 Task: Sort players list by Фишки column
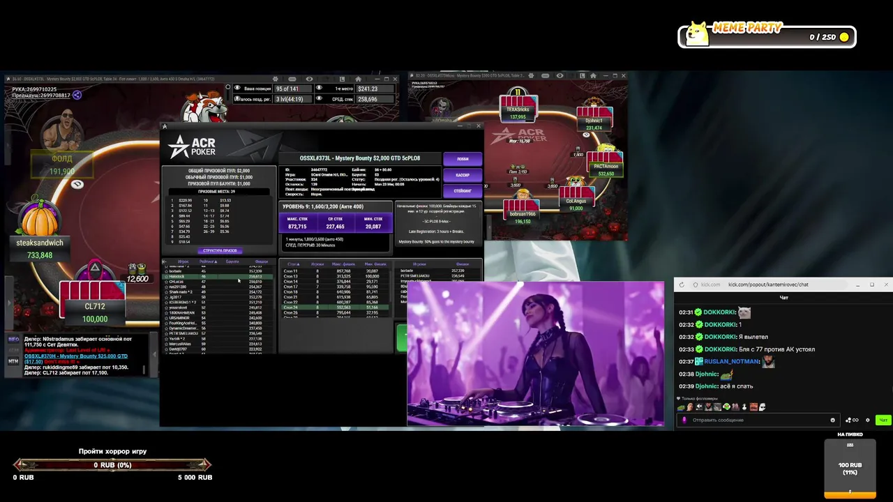[261, 261]
